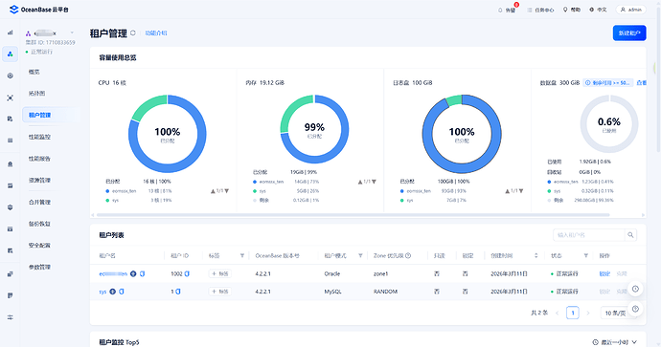Image resolution: width=661 pixels, height=347 pixels.
Task: Select 租户管理 in the side menu
Action: [x=50, y=115]
